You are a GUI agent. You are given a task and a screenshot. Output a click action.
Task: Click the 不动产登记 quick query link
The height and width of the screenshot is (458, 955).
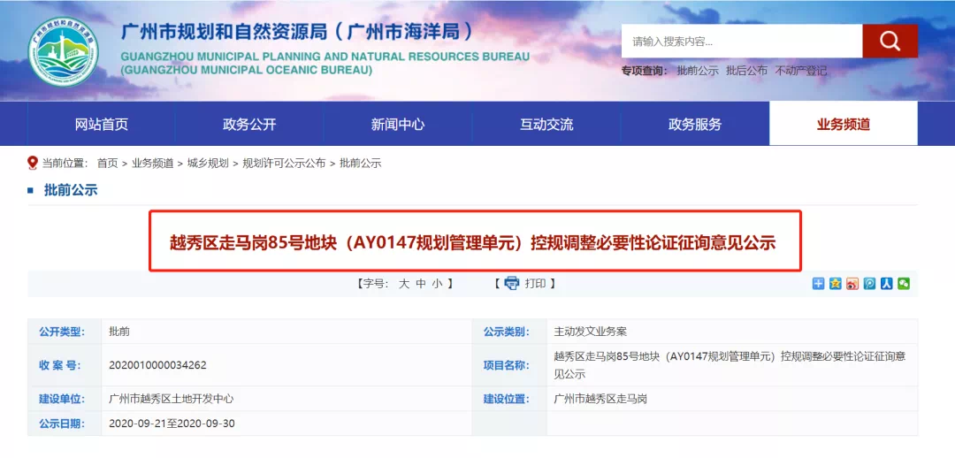pos(800,71)
